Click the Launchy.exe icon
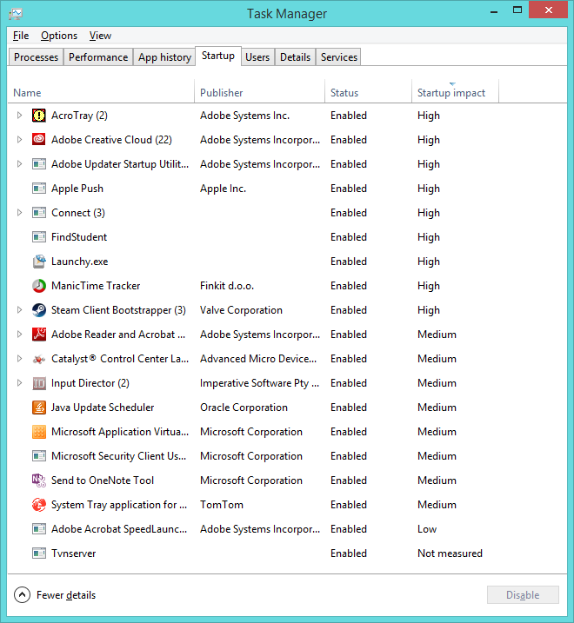The image size is (574, 623). 39,262
